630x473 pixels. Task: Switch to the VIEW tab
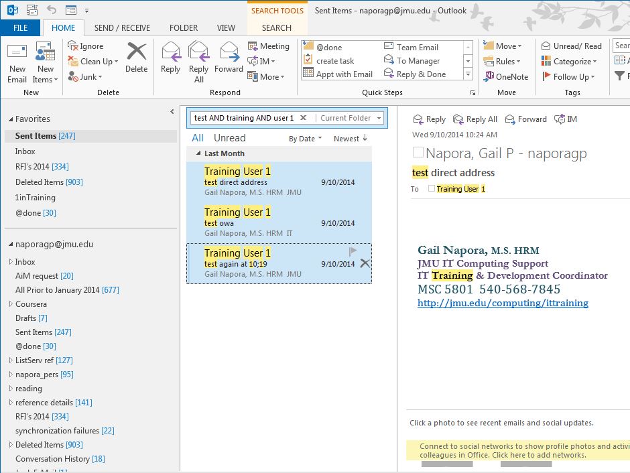pyautogui.click(x=227, y=27)
